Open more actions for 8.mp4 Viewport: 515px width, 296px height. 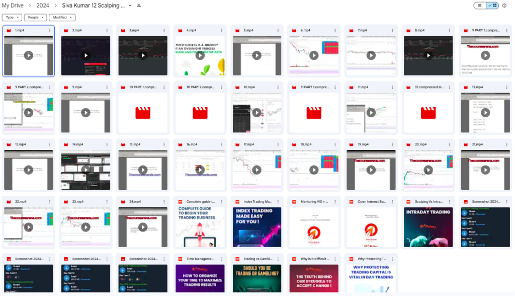449,30
